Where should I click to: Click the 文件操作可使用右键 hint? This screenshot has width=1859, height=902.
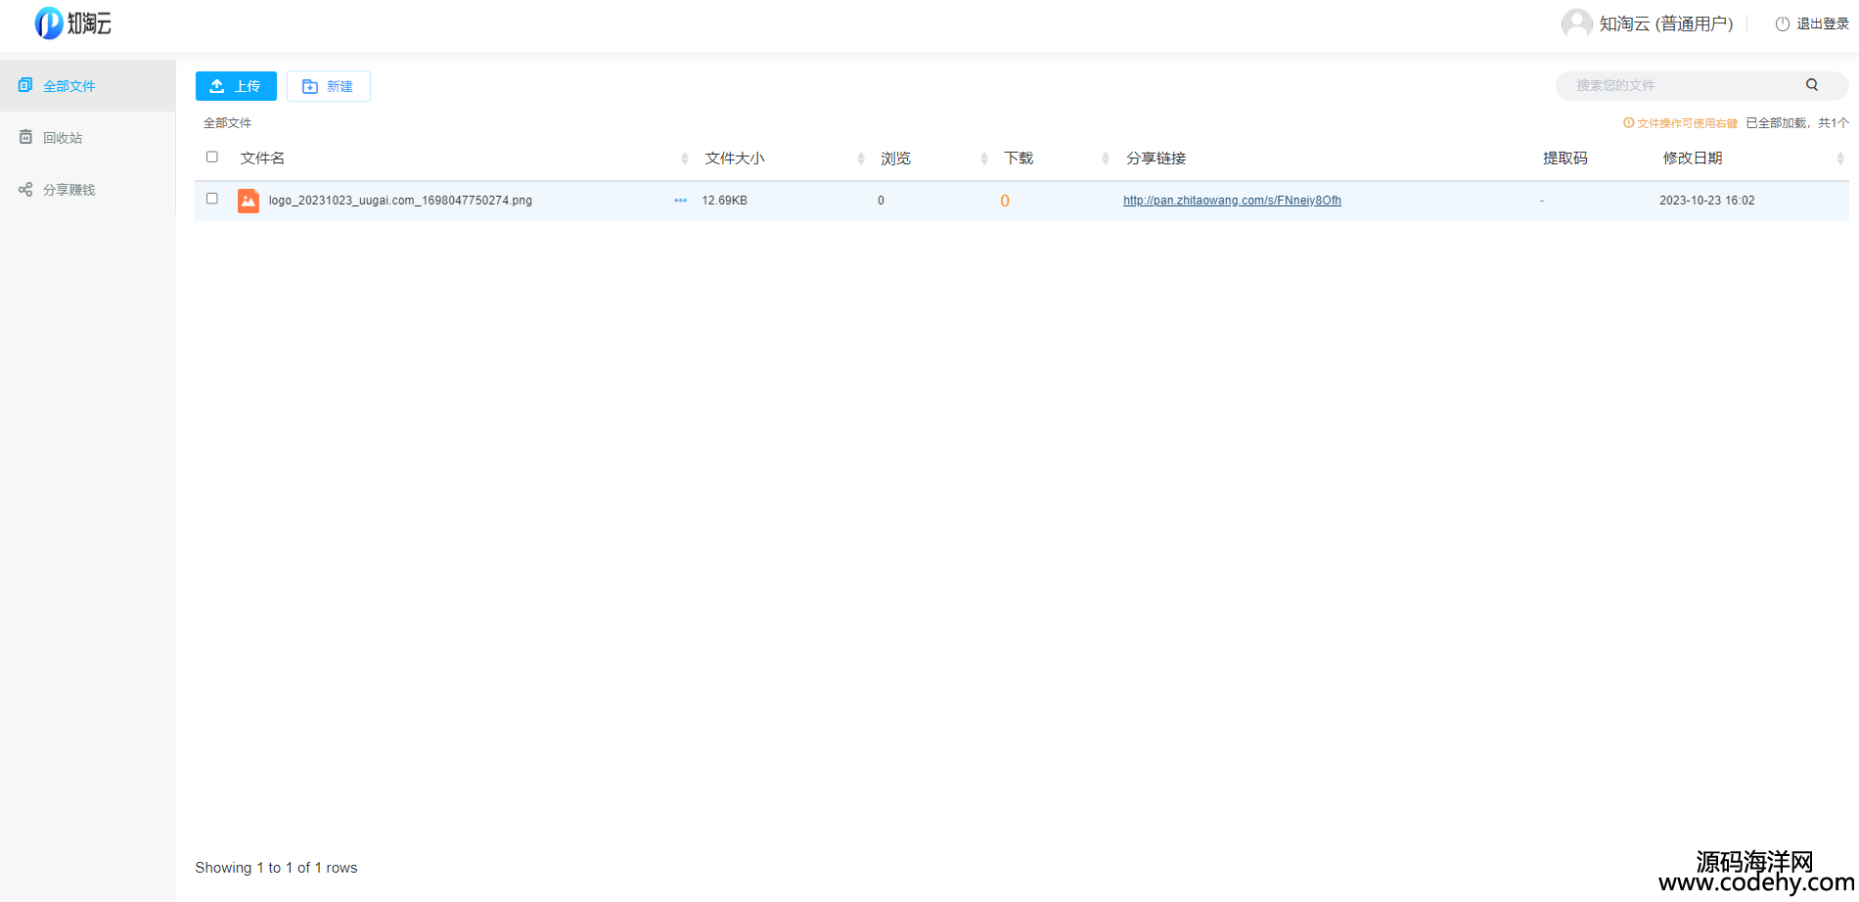tap(1680, 123)
